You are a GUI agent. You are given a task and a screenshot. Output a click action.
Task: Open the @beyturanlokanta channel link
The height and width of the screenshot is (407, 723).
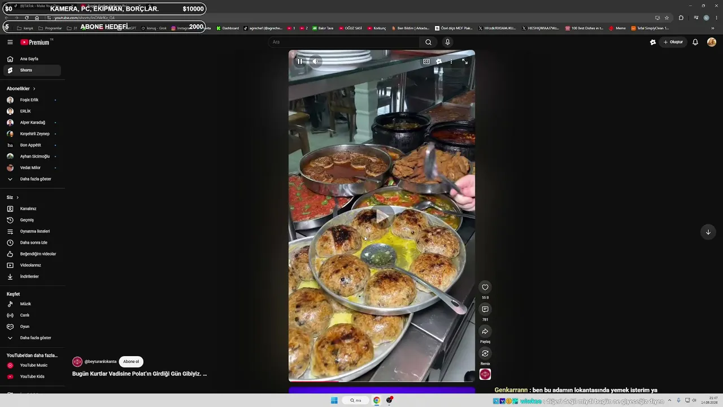tap(101, 362)
